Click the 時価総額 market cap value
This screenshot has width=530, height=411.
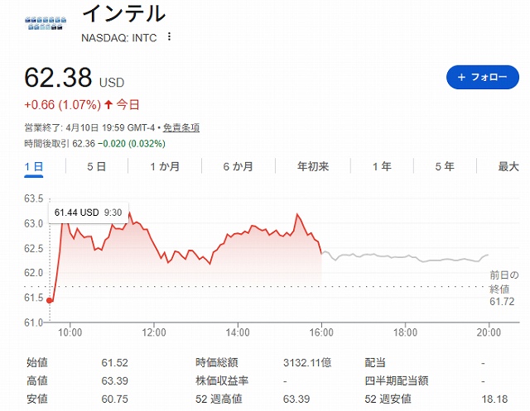coord(307,363)
